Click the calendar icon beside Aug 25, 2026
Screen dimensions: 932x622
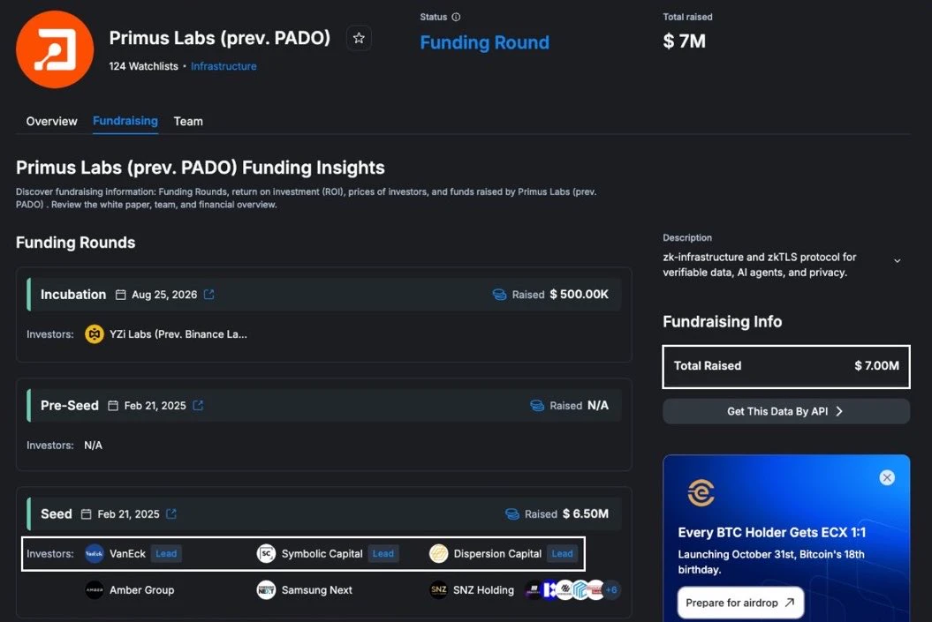121,295
